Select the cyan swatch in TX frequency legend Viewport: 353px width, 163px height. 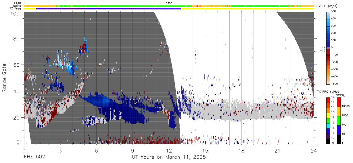point(328,126)
